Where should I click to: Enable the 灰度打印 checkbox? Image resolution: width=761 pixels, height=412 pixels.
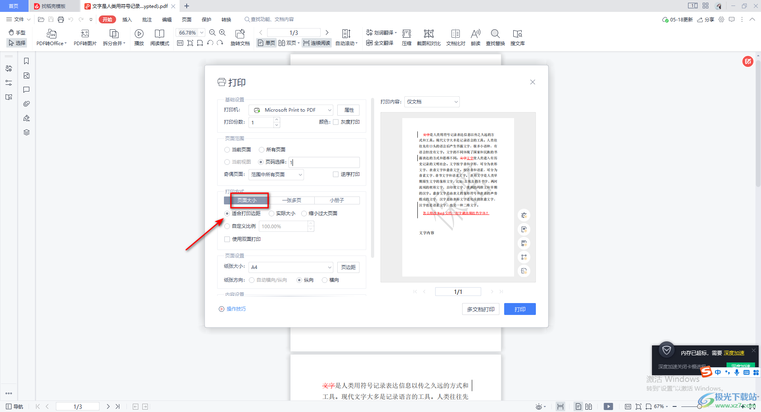336,122
